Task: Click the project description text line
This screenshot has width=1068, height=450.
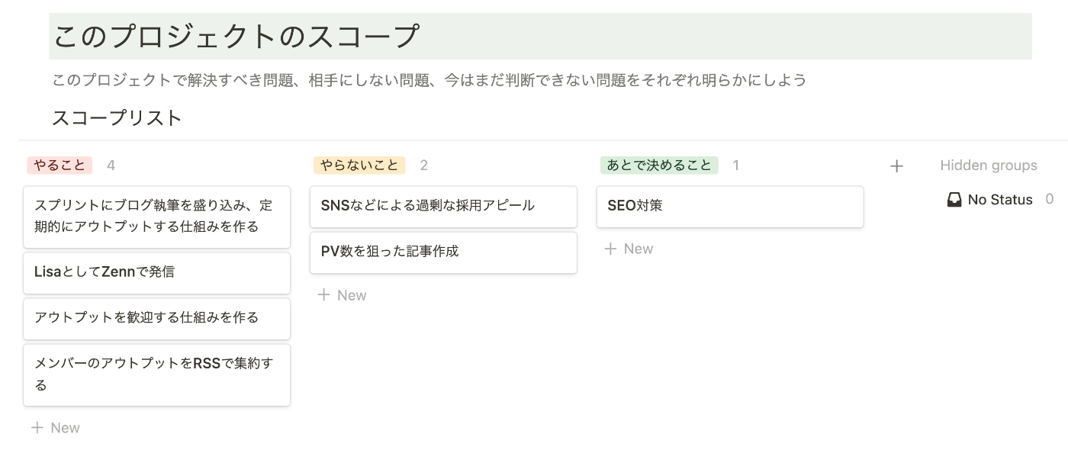Action: (429, 80)
